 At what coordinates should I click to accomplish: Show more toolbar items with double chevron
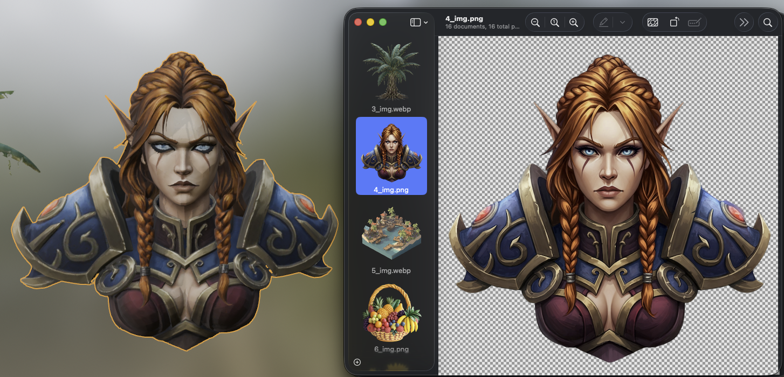pos(744,23)
